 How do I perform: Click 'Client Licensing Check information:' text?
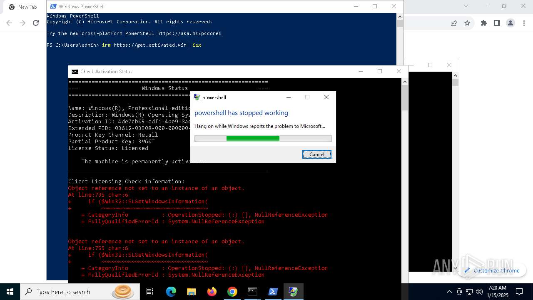pos(127,181)
